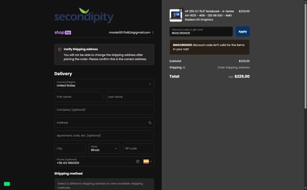
Task: Click the HP 255 G7 product title
Action: point(209,15)
